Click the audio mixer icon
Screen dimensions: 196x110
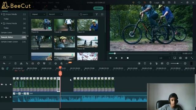[x=156, y=64]
